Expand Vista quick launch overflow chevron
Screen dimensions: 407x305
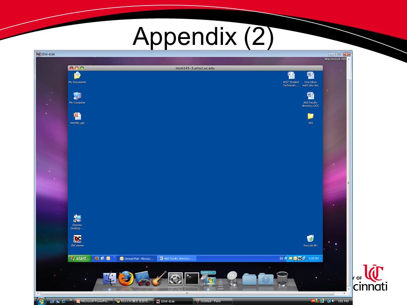71,301
